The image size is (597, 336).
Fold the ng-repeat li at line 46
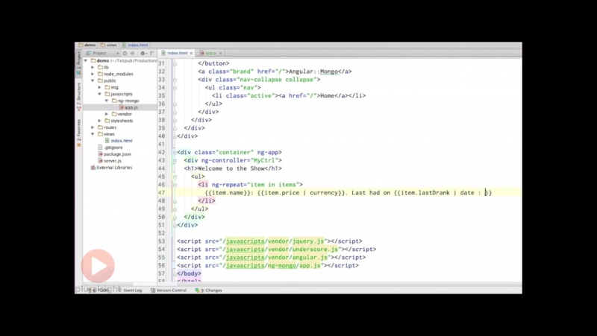click(175, 185)
